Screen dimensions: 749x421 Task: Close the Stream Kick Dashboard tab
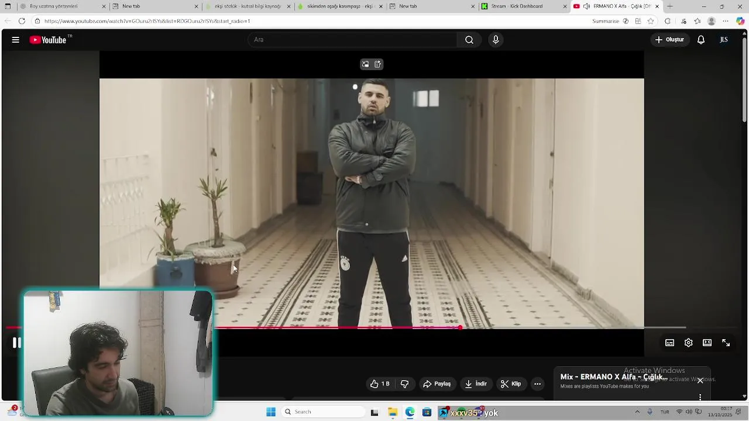(x=564, y=6)
